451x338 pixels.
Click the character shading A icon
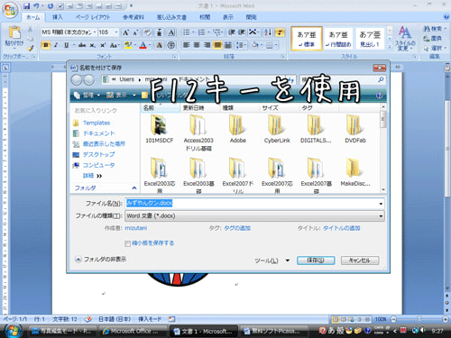tap(159, 45)
